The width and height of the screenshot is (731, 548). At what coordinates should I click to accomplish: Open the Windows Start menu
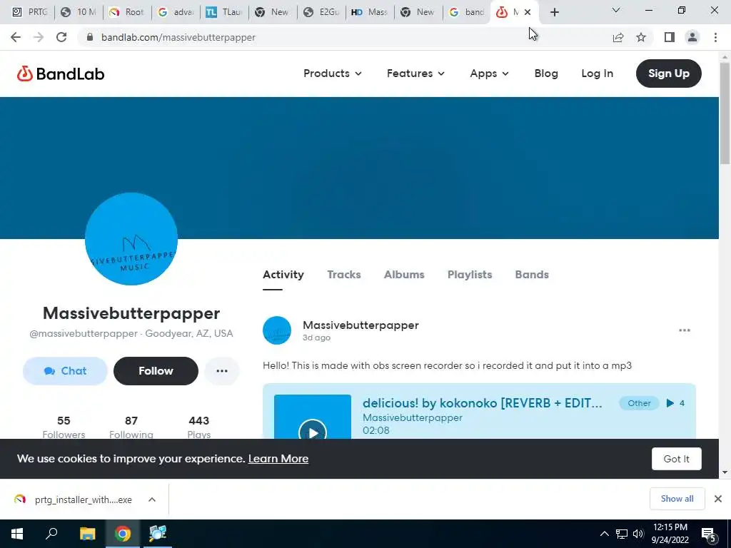[17, 534]
